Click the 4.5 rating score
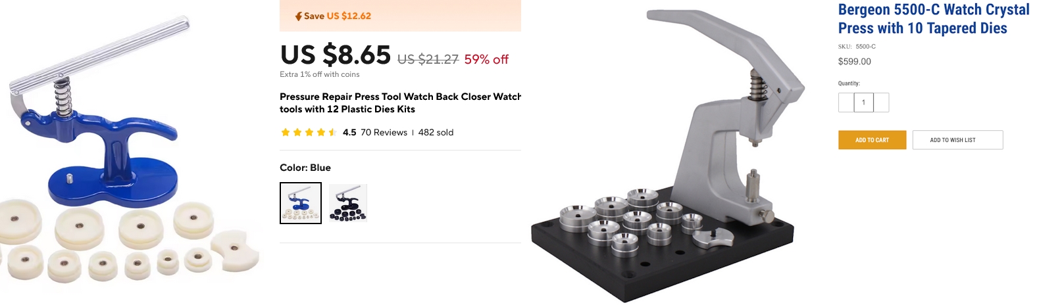 349,132
